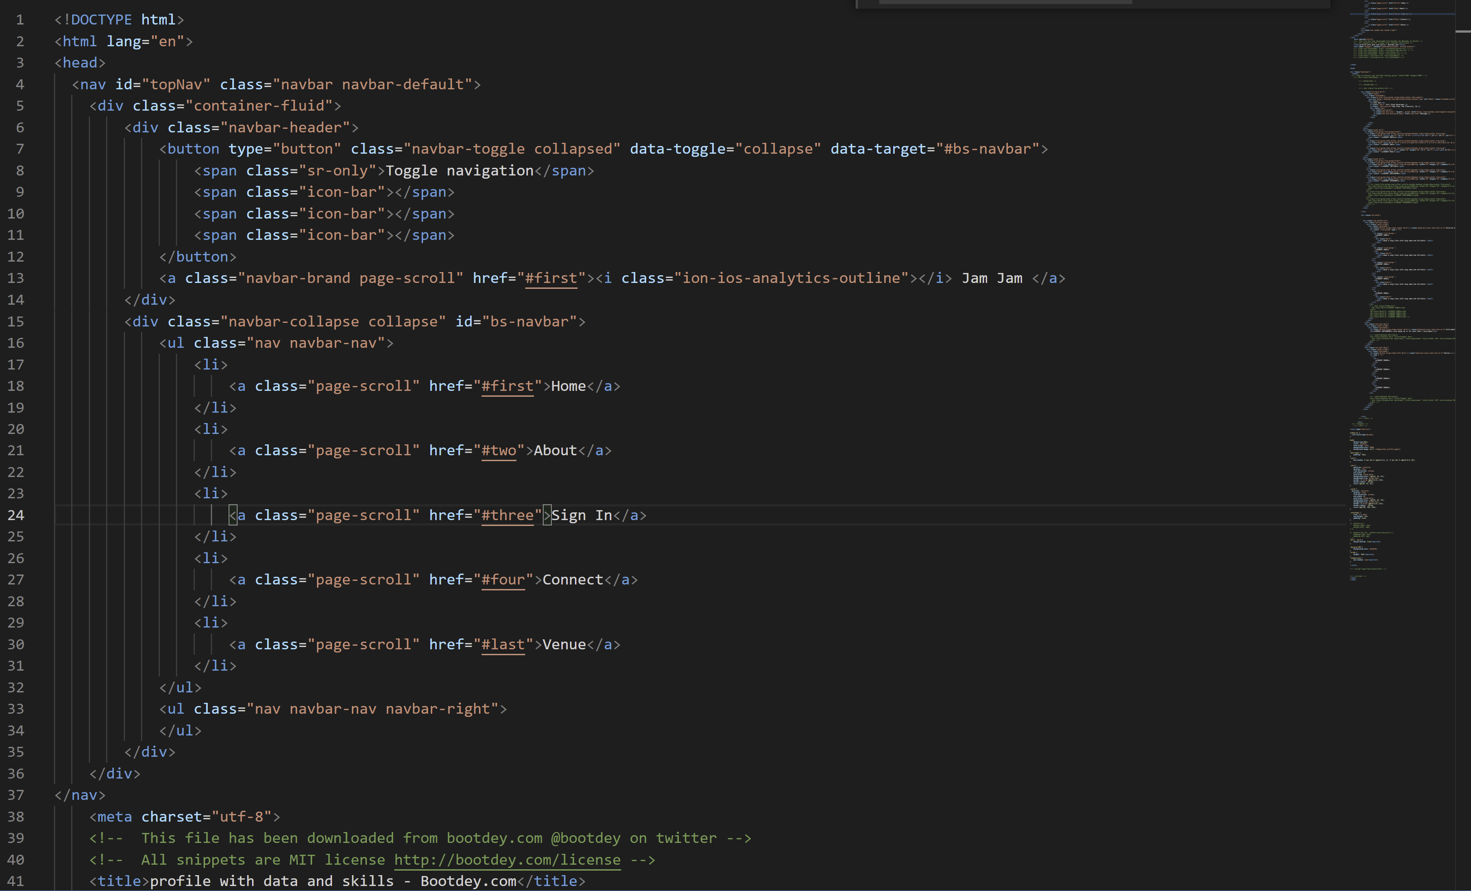Click line number 15 in the gutter

coord(16,321)
